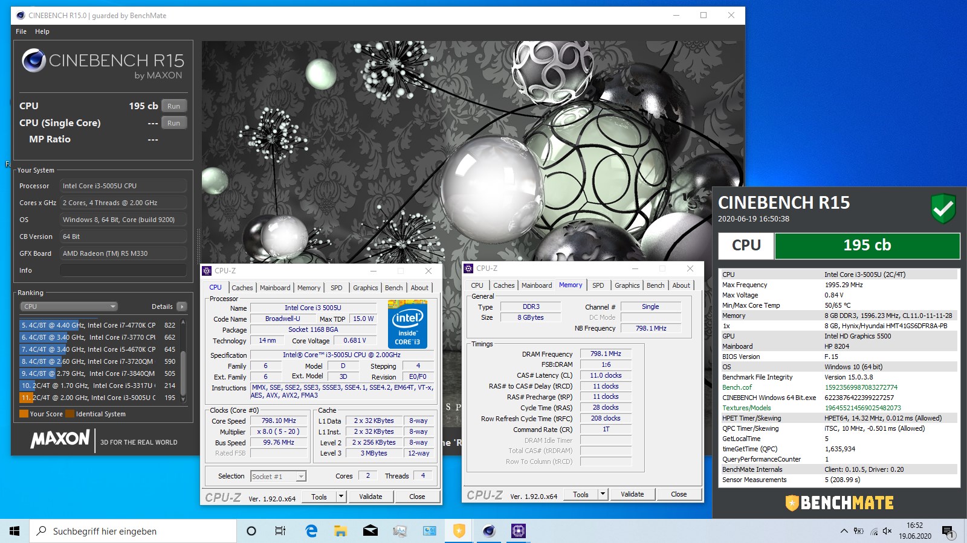Open the File menu in Cinebench
Image resolution: width=967 pixels, height=543 pixels.
(x=21, y=31)
